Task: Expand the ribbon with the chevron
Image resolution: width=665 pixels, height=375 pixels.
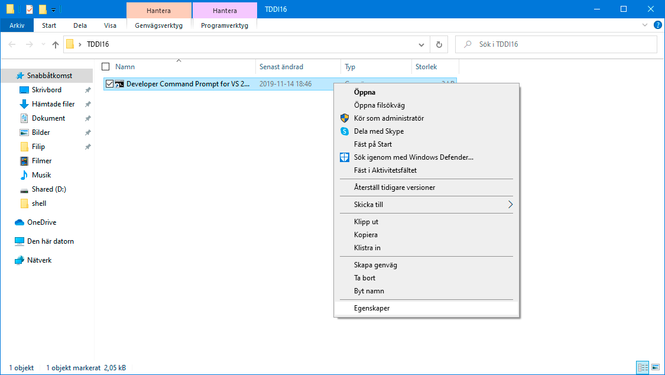Action: coord(645,25)
